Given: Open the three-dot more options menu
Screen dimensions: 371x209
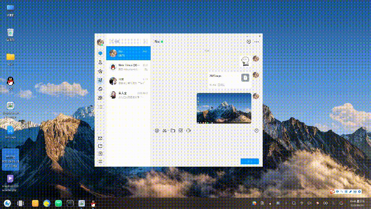Looking at the screenshot, I should pos(257,42).
